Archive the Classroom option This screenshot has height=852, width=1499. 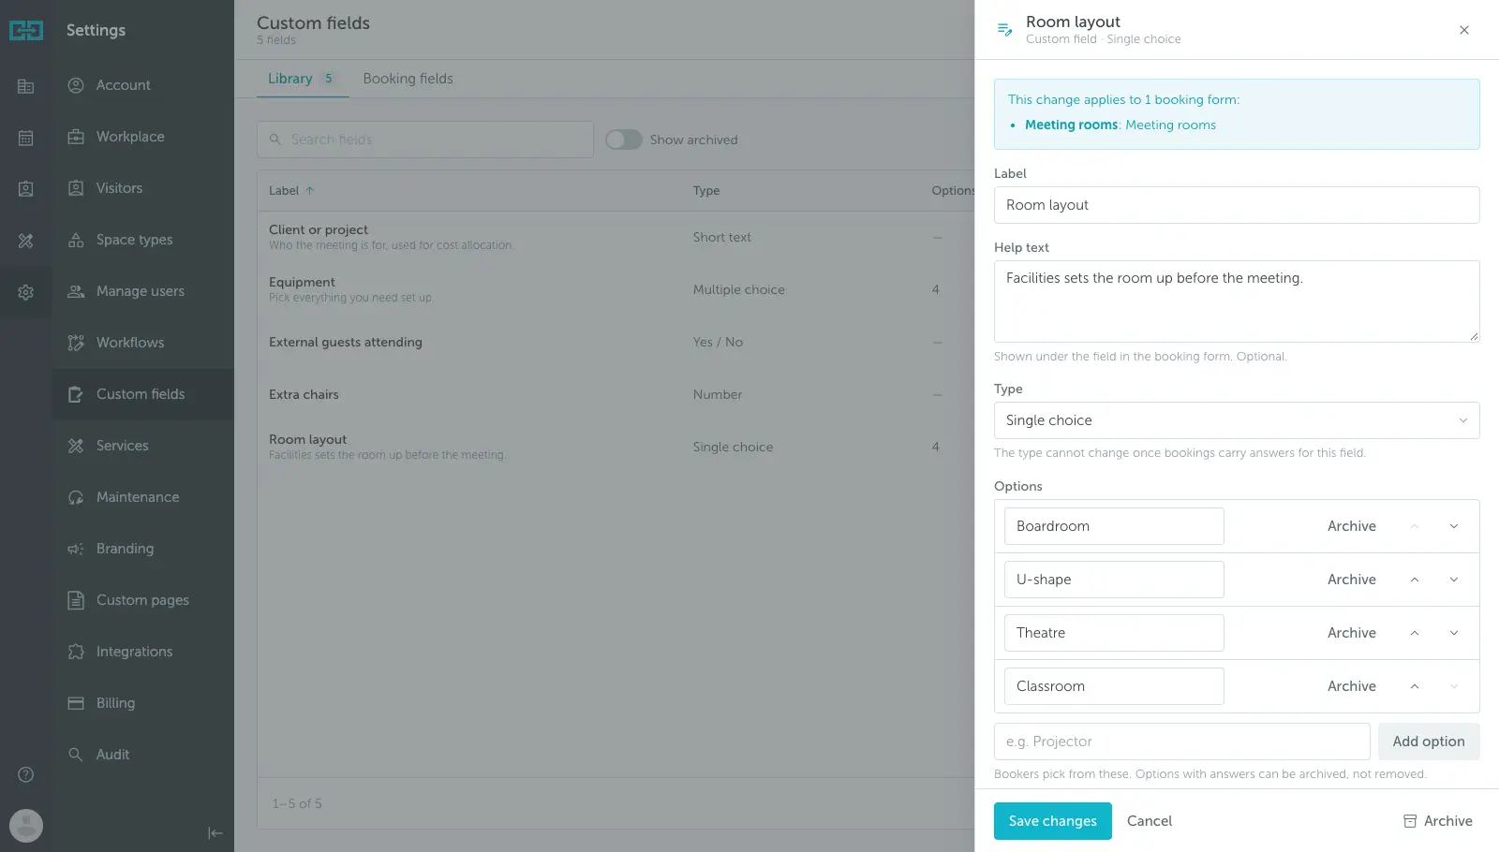coord(1352,686)
